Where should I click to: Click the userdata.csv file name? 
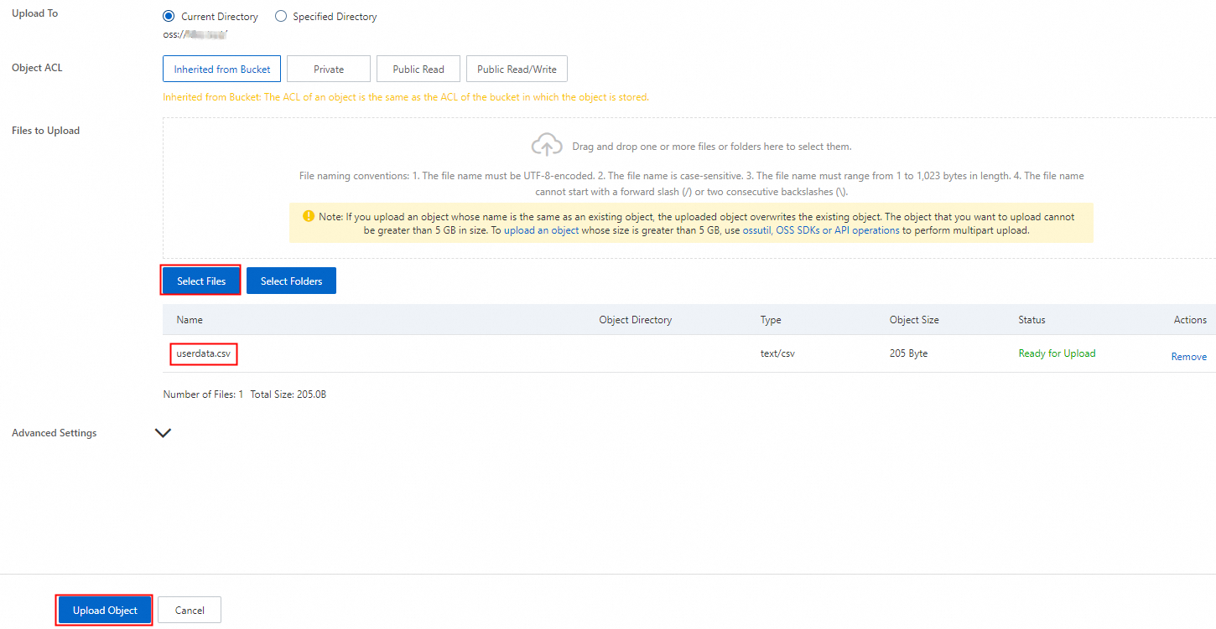click(x=204, y=353)
